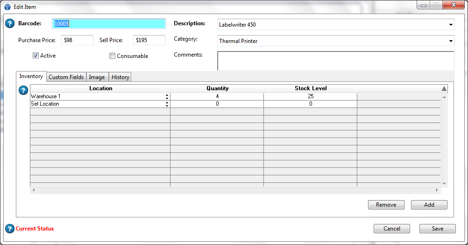View the History tab
Viewport: 468px width, 245px height.
pos(121,77)
